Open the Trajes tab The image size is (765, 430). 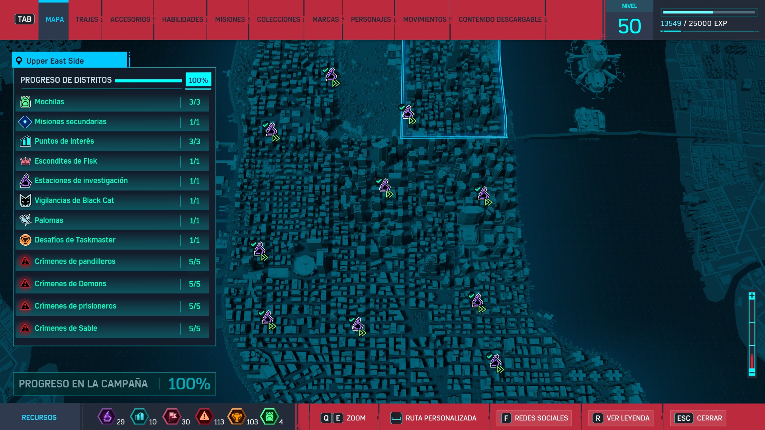pos(86,20)
